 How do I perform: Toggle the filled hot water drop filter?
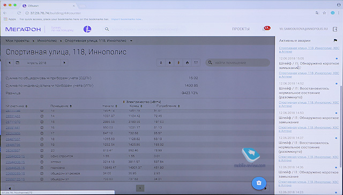[170, 63]
